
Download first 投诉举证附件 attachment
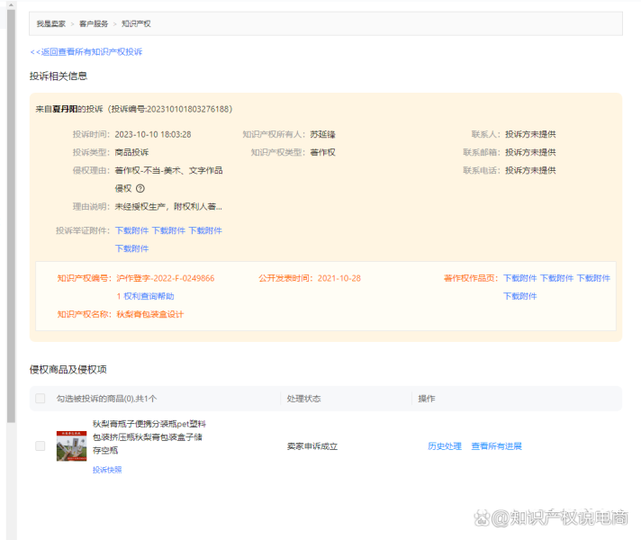[131, 230]
